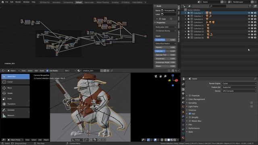The height and width of the screenshot is (145, 258).
Task: Open the Global transform orientation dropdown
Action: click(77, 140)
